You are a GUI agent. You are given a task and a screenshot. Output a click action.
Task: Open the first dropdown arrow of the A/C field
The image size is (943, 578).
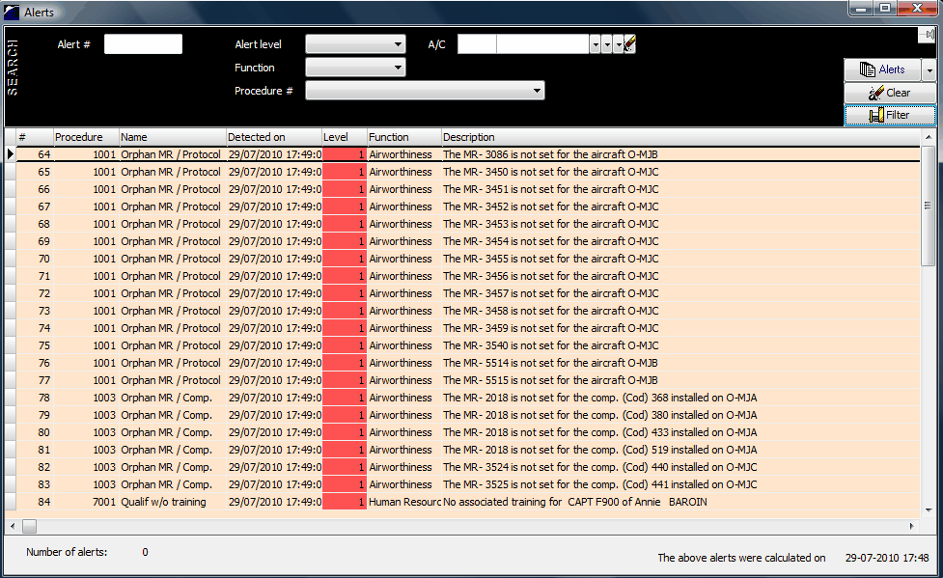click(x=595, y=44)
